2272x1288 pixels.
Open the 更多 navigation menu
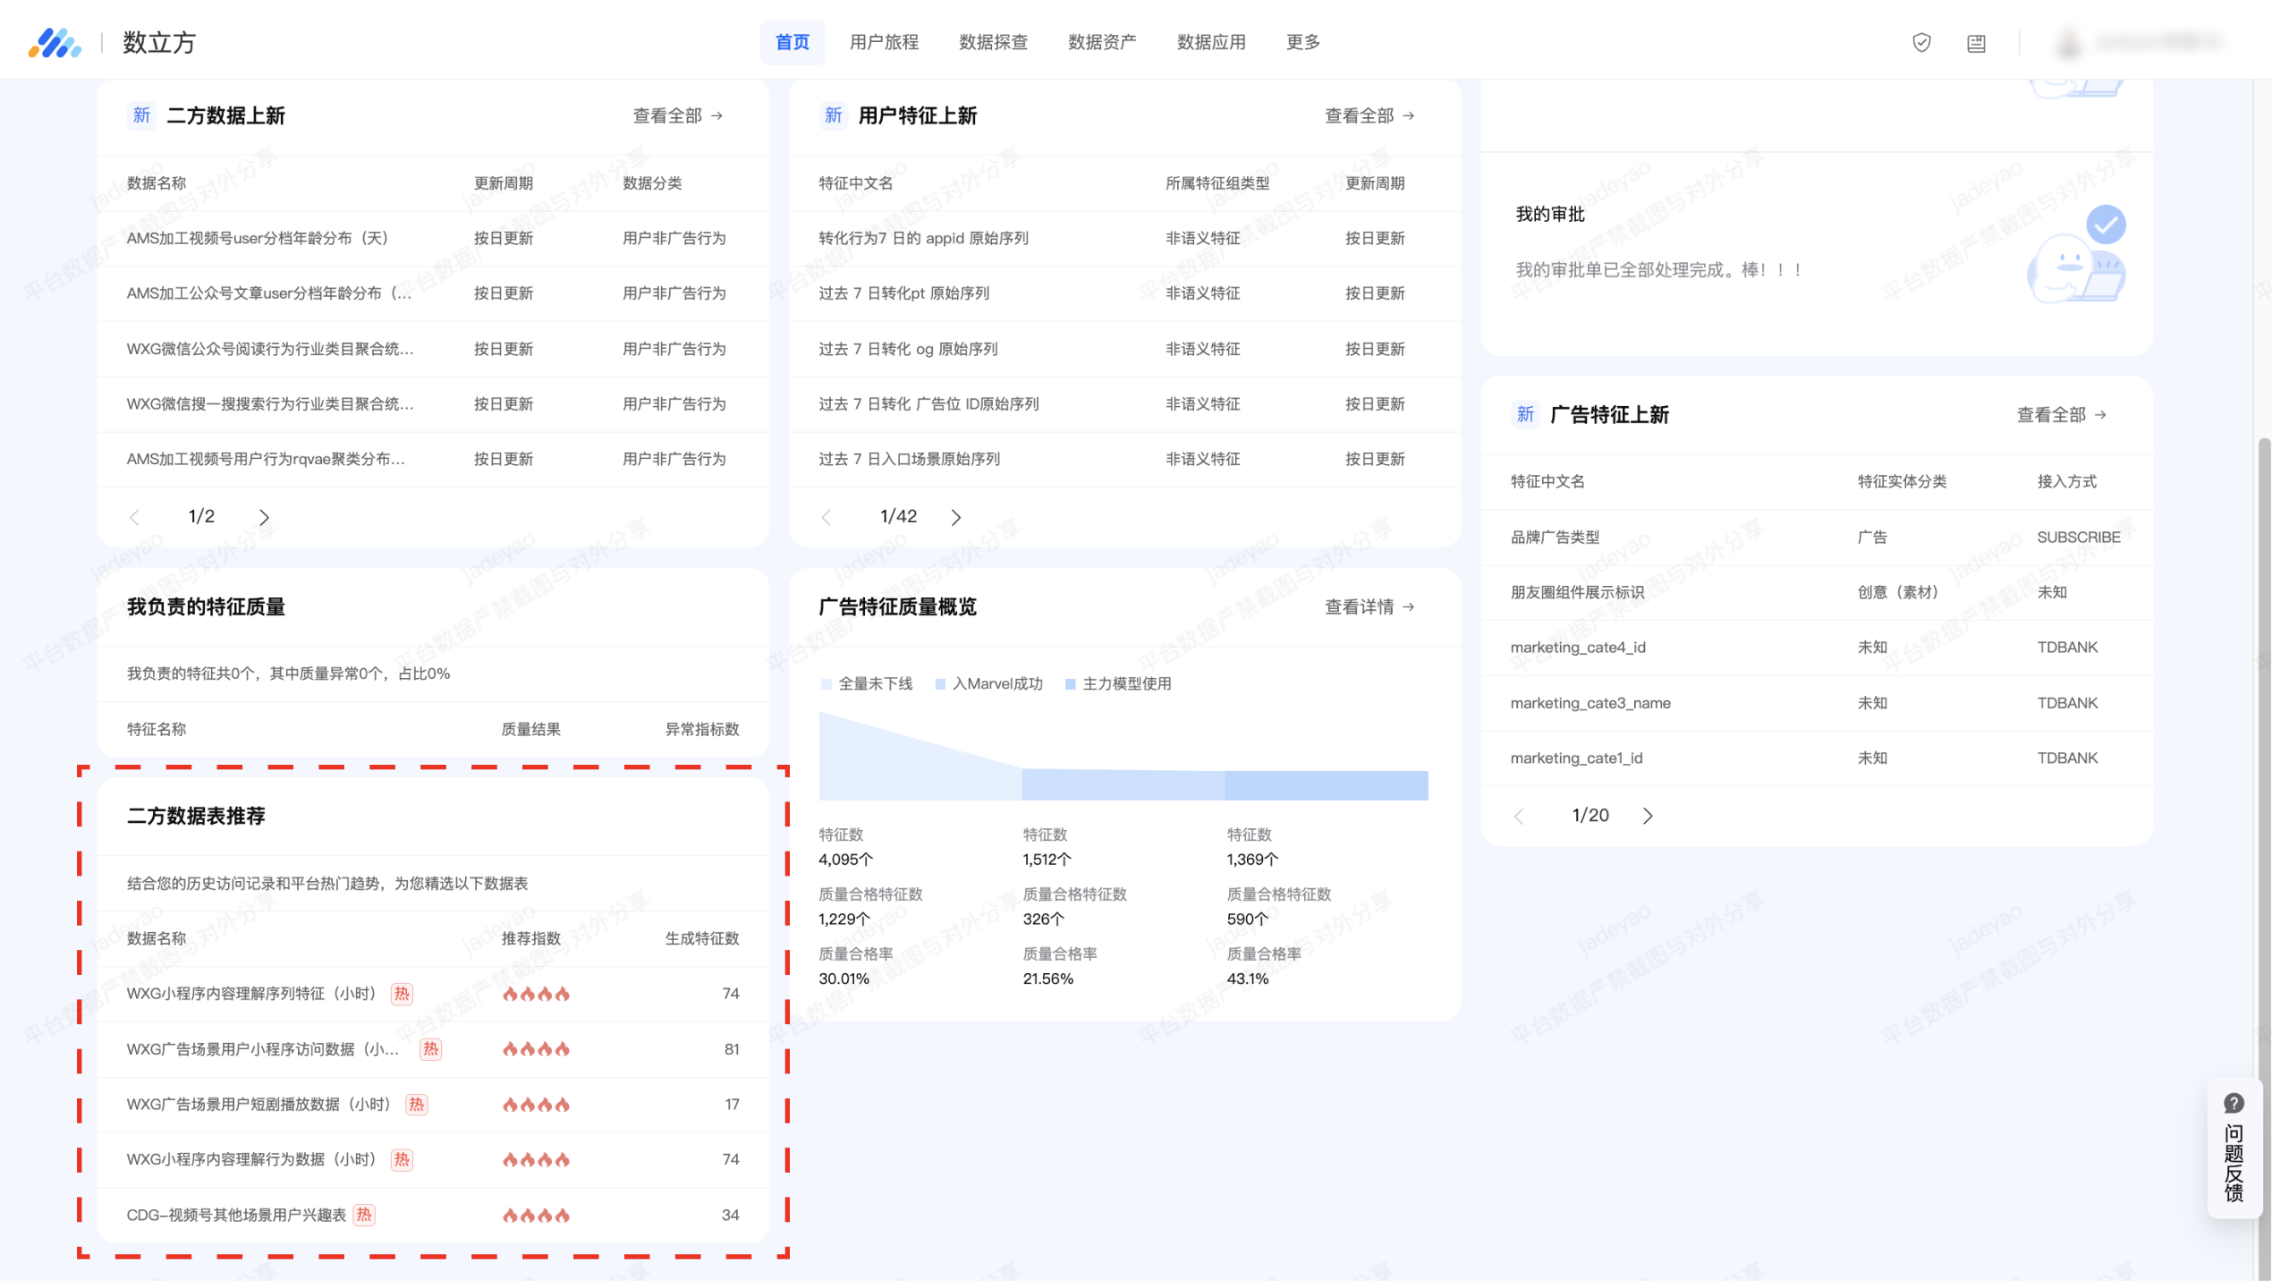(1302, 42)
